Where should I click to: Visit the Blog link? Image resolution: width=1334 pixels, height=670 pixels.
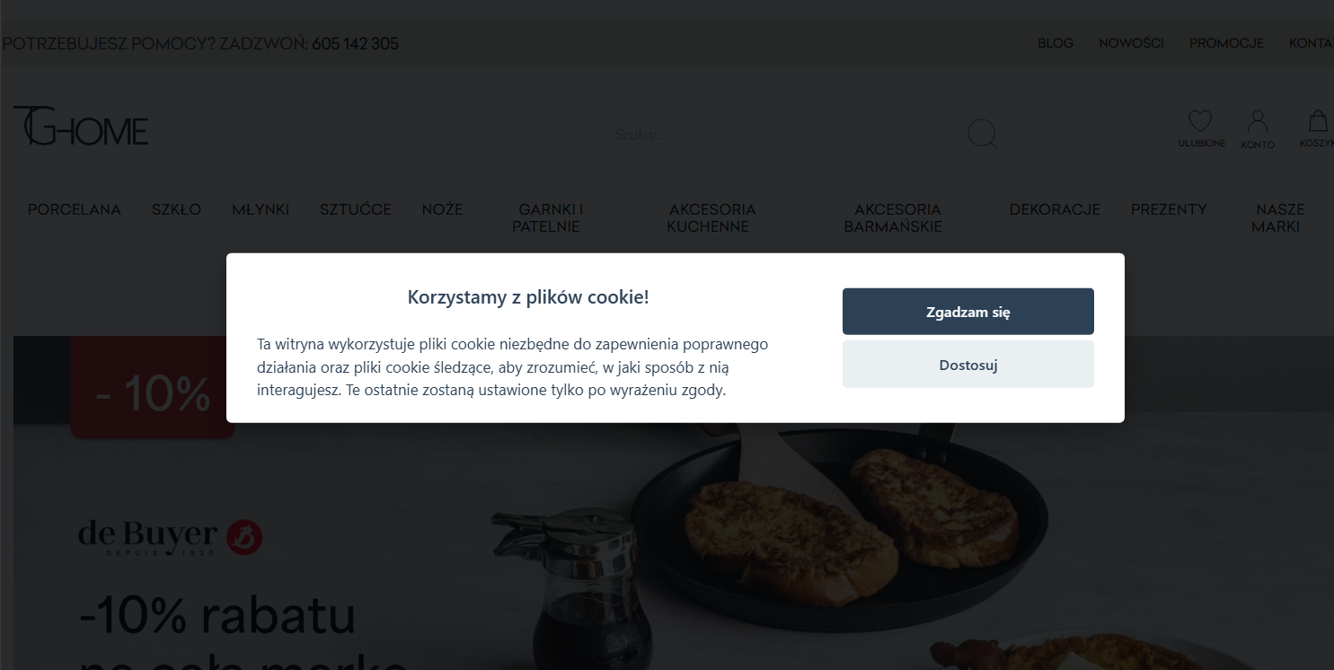(1056, 43)
